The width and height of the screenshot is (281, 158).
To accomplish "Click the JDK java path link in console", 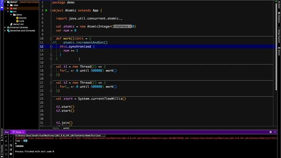I will pos(60,136).
